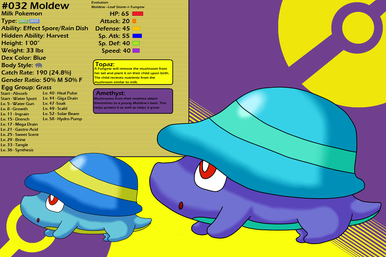Click the yellow Topaz description box
386x257 pixels.
133,73
